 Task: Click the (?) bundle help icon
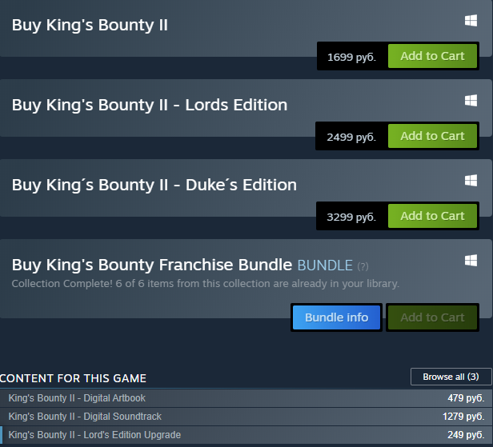[363, 266]
